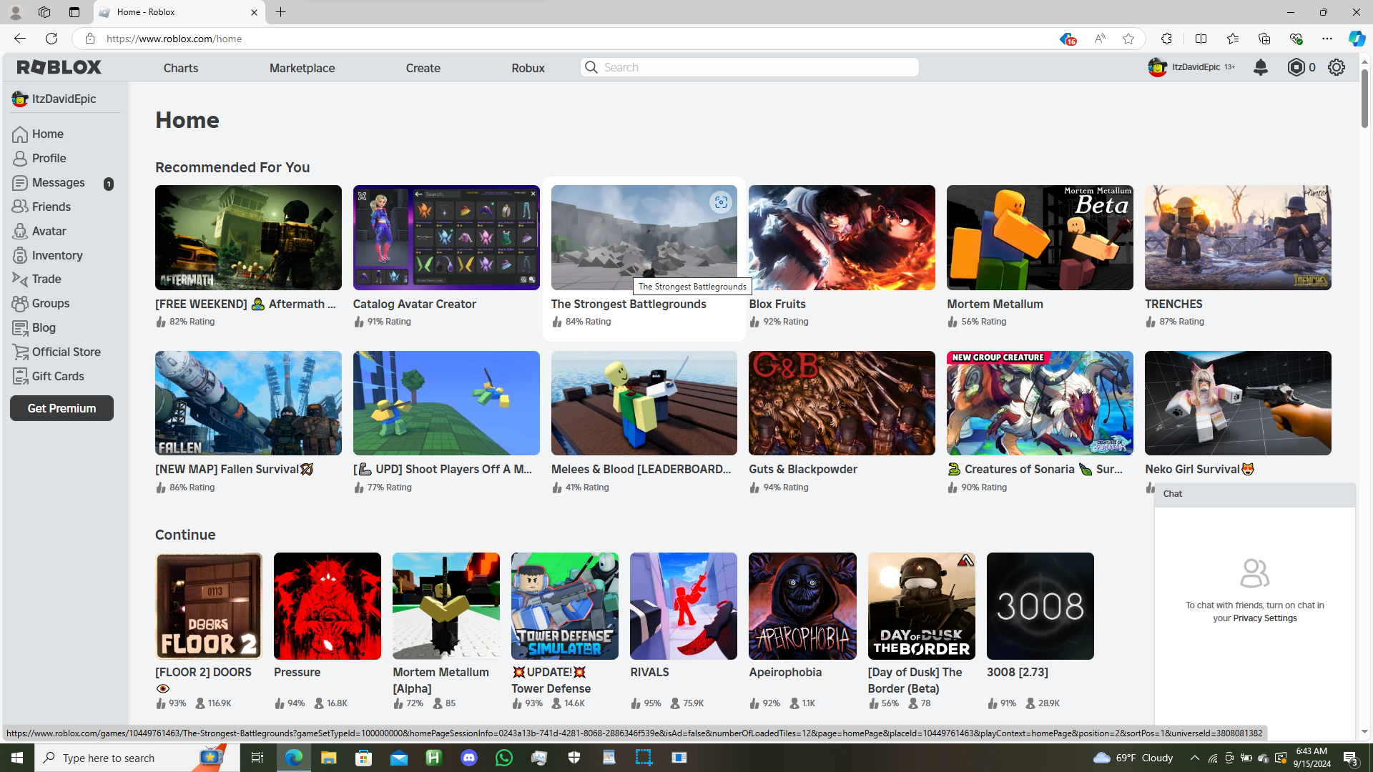Open the Friends sidebar icon
Image resolution: width=1373 pixels, height=772 pixels.
[x=20, y=207]
